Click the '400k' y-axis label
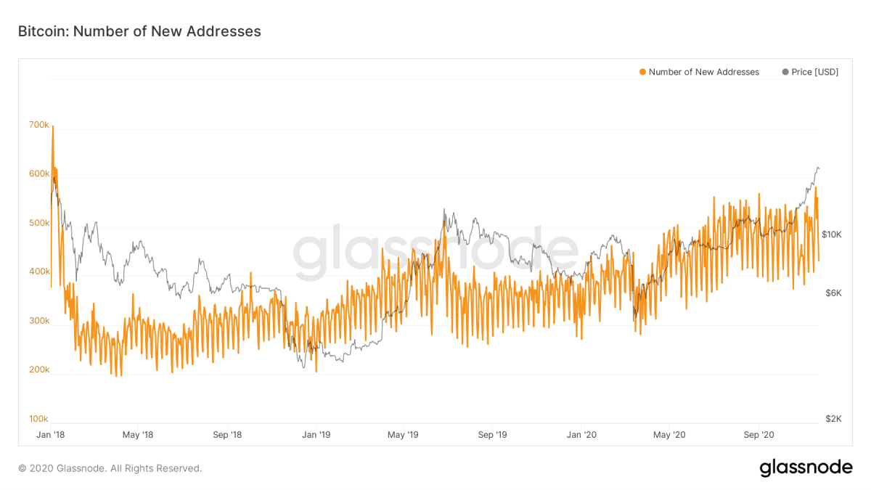The width and height of the screenshot is (871, 490). coord(39,271)
